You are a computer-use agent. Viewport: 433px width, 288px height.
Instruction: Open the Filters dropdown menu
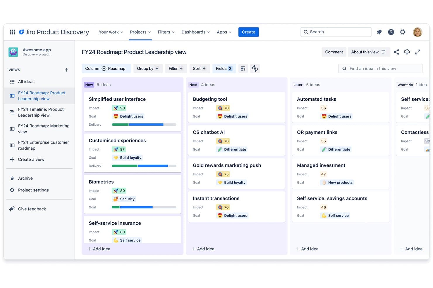click(x=166, y=32)
